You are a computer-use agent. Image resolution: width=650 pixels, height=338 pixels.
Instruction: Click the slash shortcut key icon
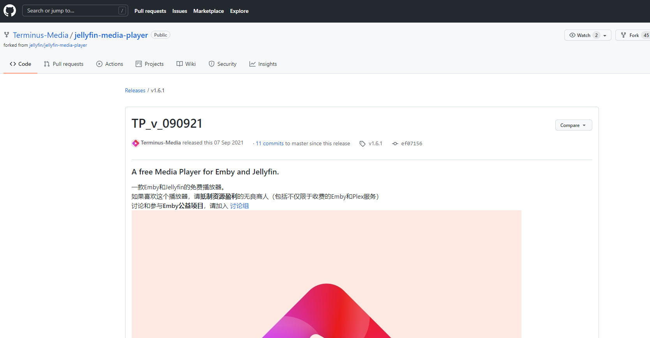(x=122, y=11)
